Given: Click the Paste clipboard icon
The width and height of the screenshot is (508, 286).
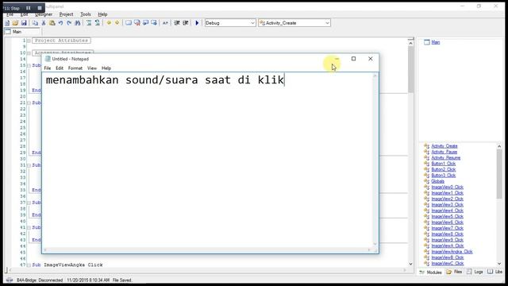Looking at the screenshot, I should point(52,23).
